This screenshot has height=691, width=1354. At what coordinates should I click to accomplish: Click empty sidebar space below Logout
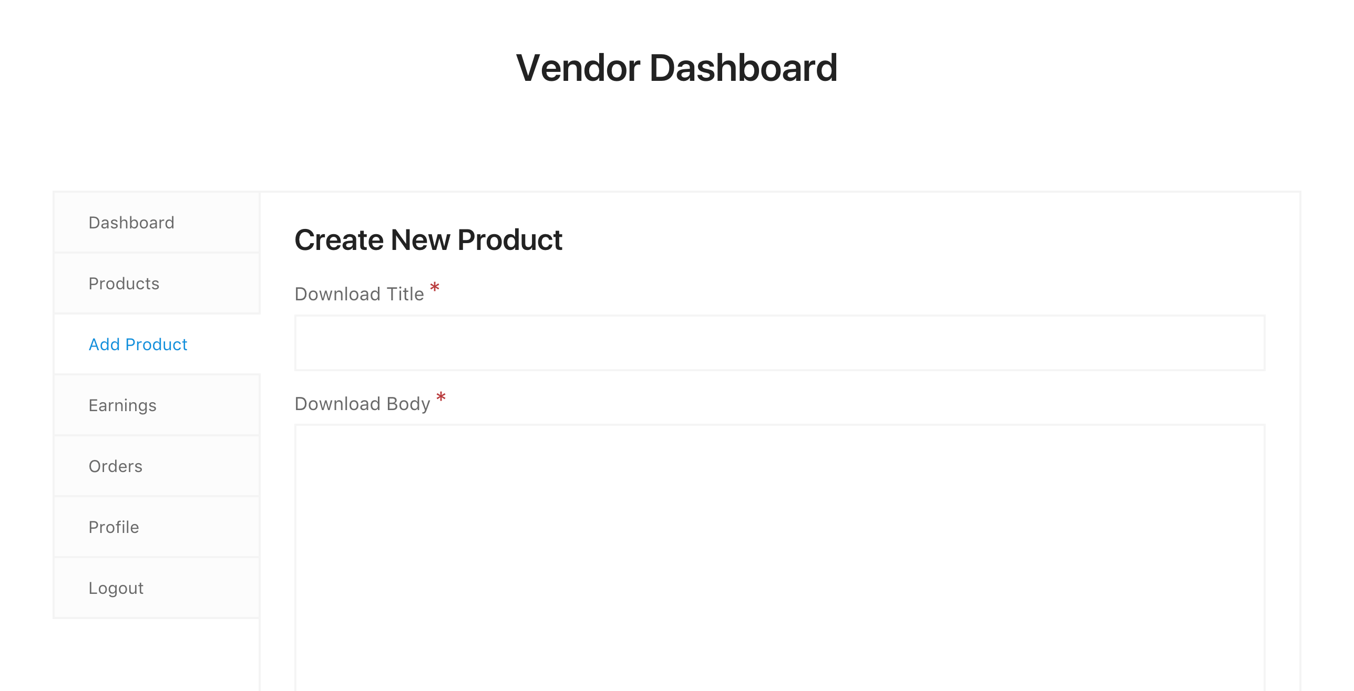tap(157, 655)
